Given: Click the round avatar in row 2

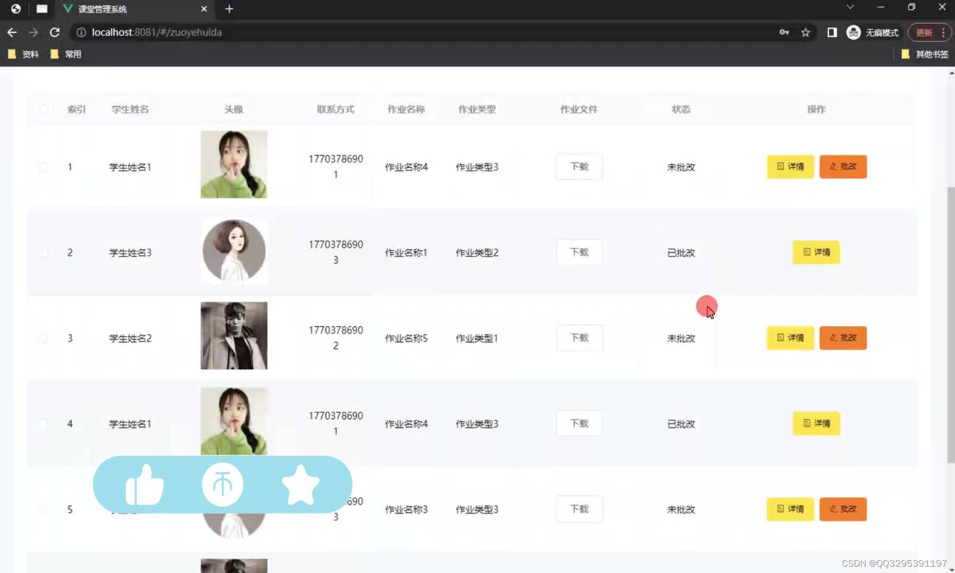Looking at the screenshot, I should point(234,250).
